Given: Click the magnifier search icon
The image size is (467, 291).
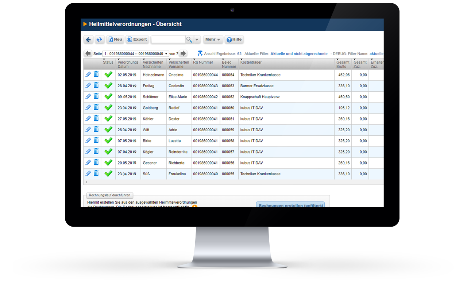Looking at the screenshot, I should (x=189, y=40).
